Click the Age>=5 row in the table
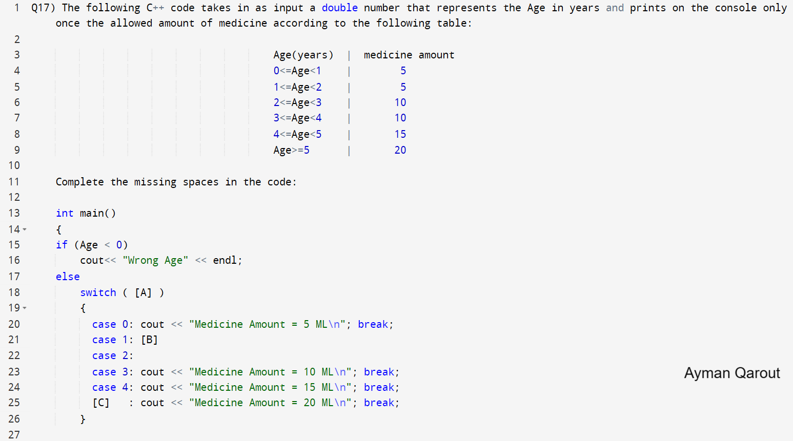The height and width of the screenshot is (441, 793). click(291, 150)
